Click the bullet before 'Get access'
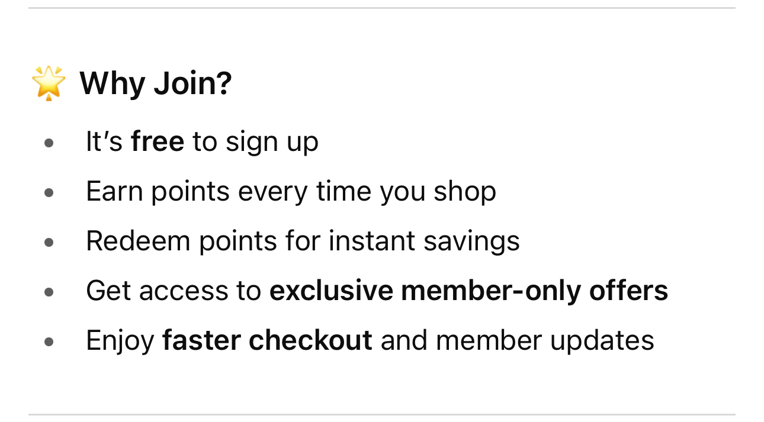Image resolution: width=764 pixels, height=422 pixels. pyautogui.click(x=49, y=291)
